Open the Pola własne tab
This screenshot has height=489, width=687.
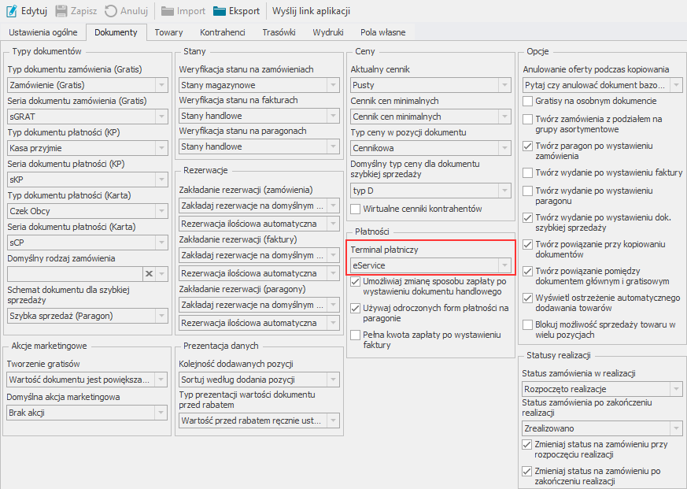click(382, 32)
